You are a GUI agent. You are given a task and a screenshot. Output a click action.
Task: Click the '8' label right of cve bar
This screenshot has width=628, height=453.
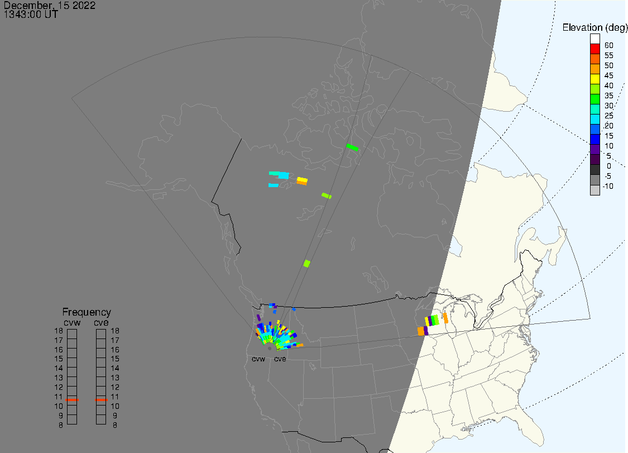tap(115, 425)
